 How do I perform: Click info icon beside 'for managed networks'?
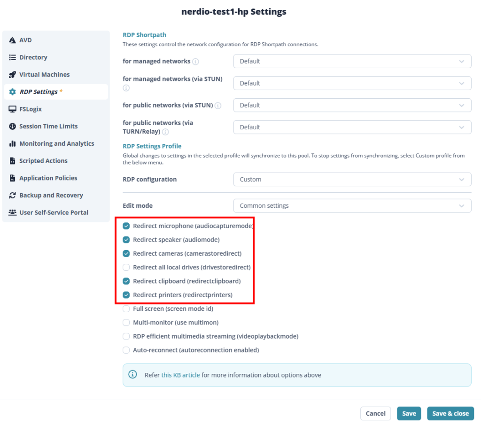[195, 62]
